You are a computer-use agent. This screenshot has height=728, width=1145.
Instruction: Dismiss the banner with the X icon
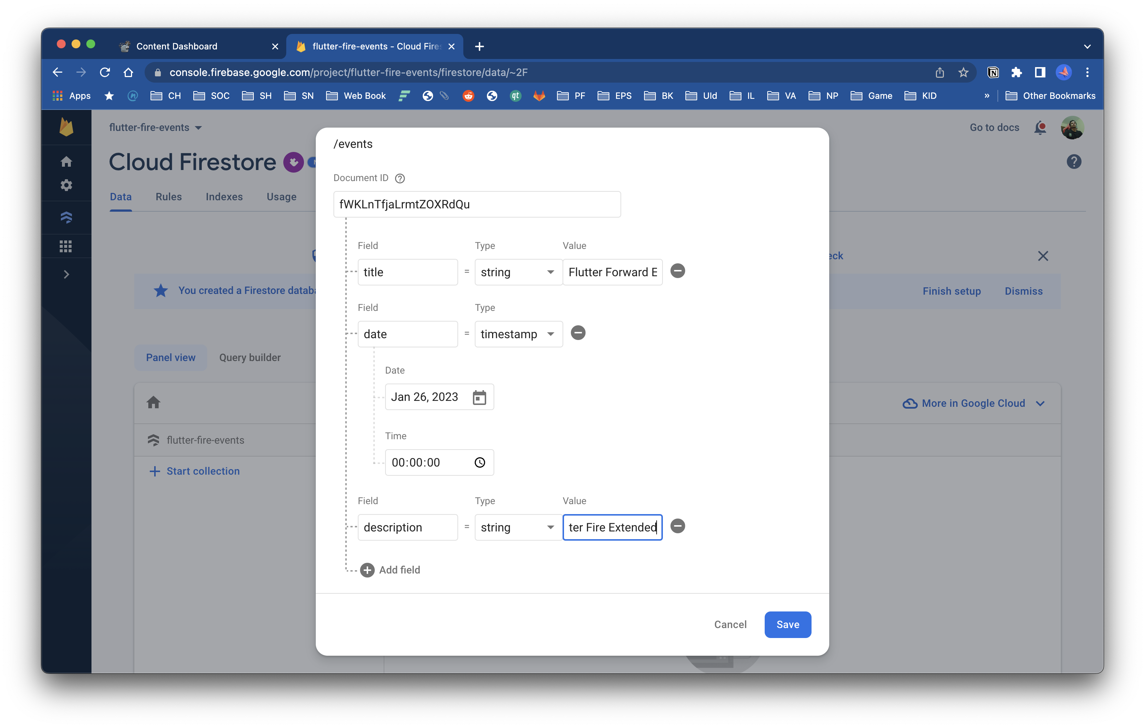(x=1043, y=256)
